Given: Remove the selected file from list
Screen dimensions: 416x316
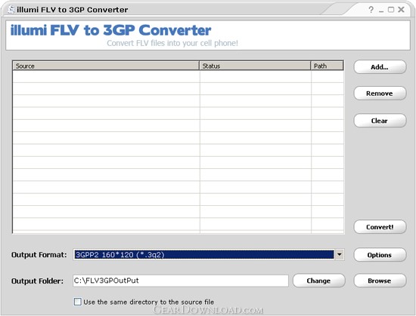Looking at the screenshot, I should tap(380, 94).
